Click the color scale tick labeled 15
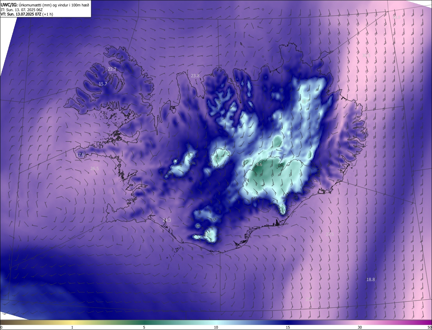The image size is (432, 330). click(x=288, y=327)
